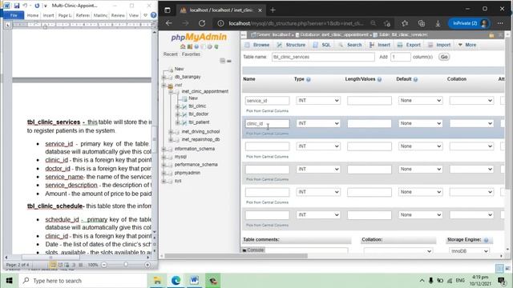Reload the phpMyAdmin page in Edge
Image resolution: width=513 pixels, height=288 pixels.
click(202, 23)
